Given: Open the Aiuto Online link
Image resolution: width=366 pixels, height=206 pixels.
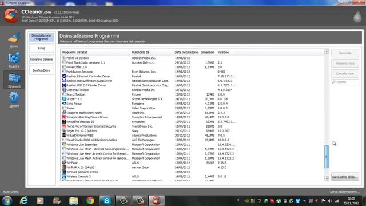Looking at the screenshot, I should (x=11, y=192).
